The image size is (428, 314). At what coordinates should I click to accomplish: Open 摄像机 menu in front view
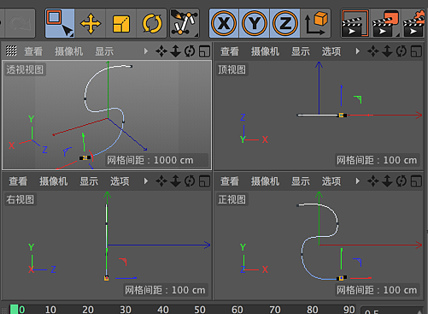point(265,181)
